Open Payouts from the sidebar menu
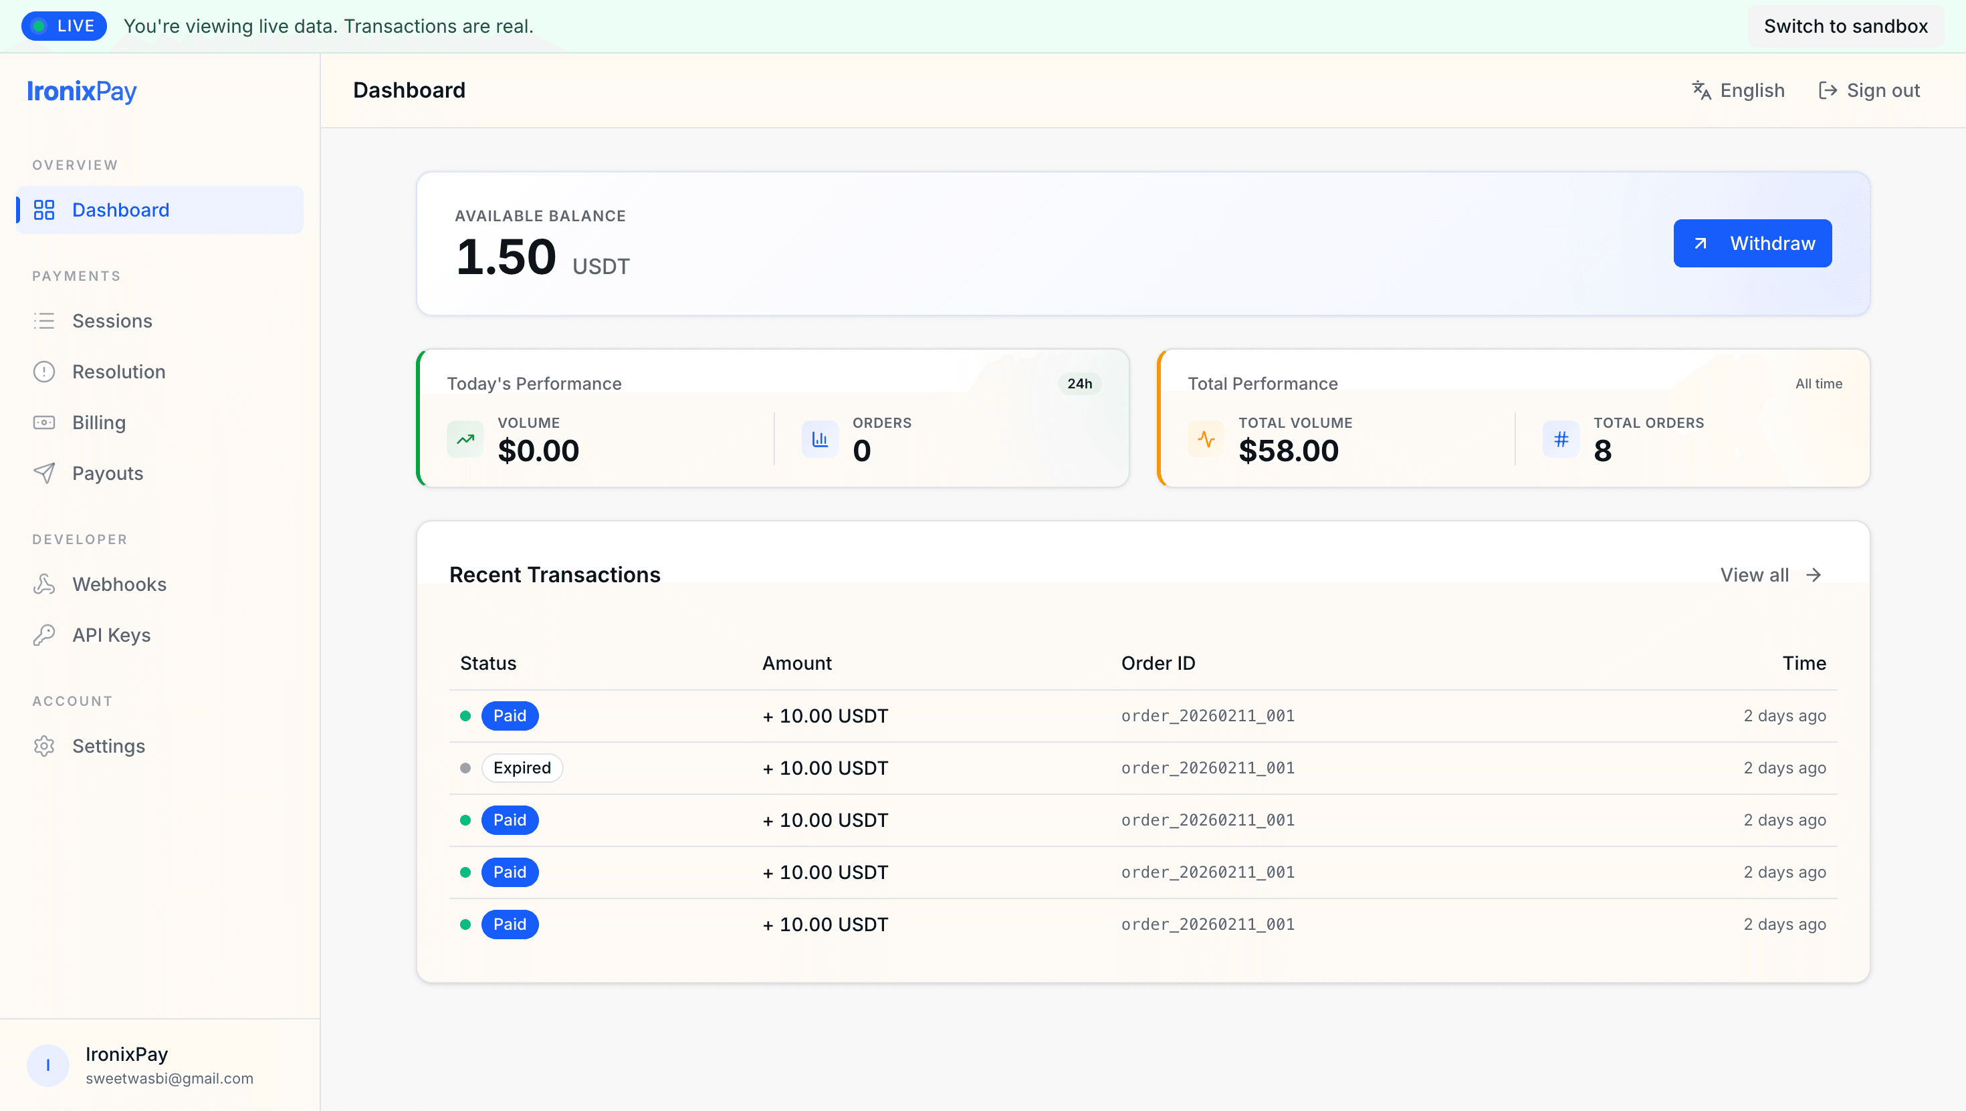Image resolution: width=1966 pixels, height=1111 pixels. (x=108, y=473)
